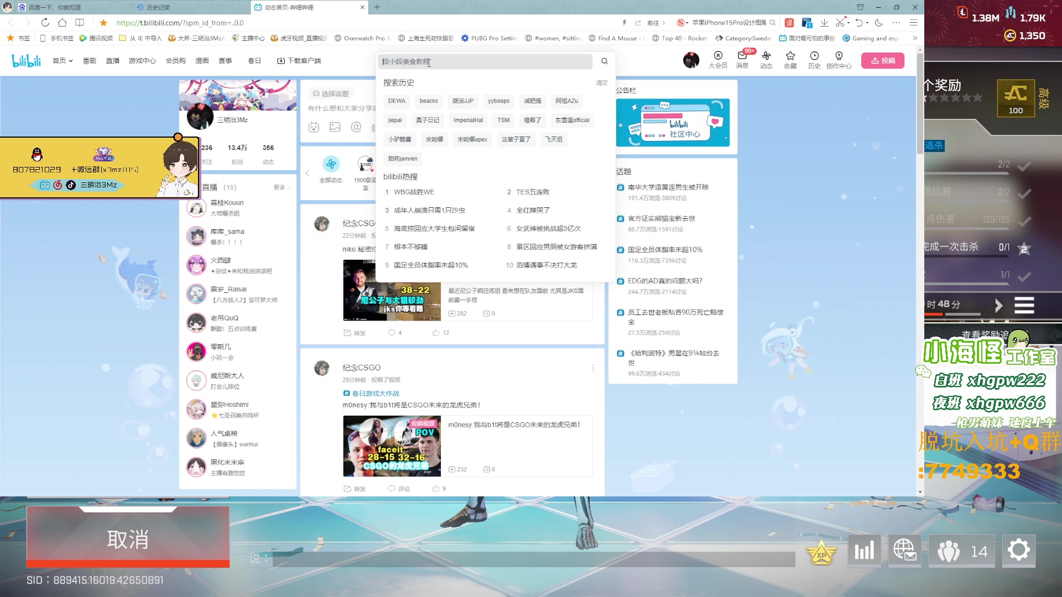Open topic 南华大学造黄谣男生被开除
Screen dimensions: 1062x597
[x=668, y=187]
